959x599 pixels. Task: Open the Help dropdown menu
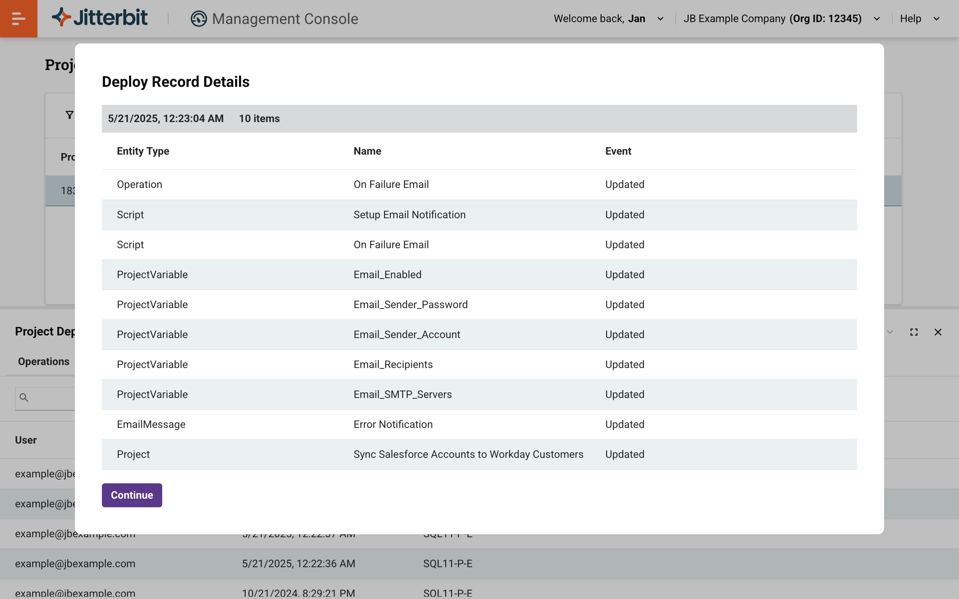(919, 19)
